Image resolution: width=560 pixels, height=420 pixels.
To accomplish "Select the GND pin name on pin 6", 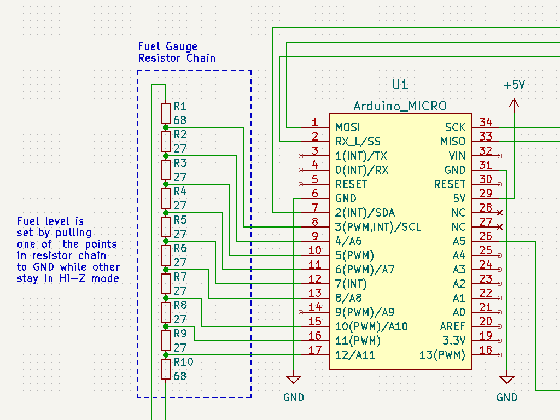I will click(x=346, y=199).
